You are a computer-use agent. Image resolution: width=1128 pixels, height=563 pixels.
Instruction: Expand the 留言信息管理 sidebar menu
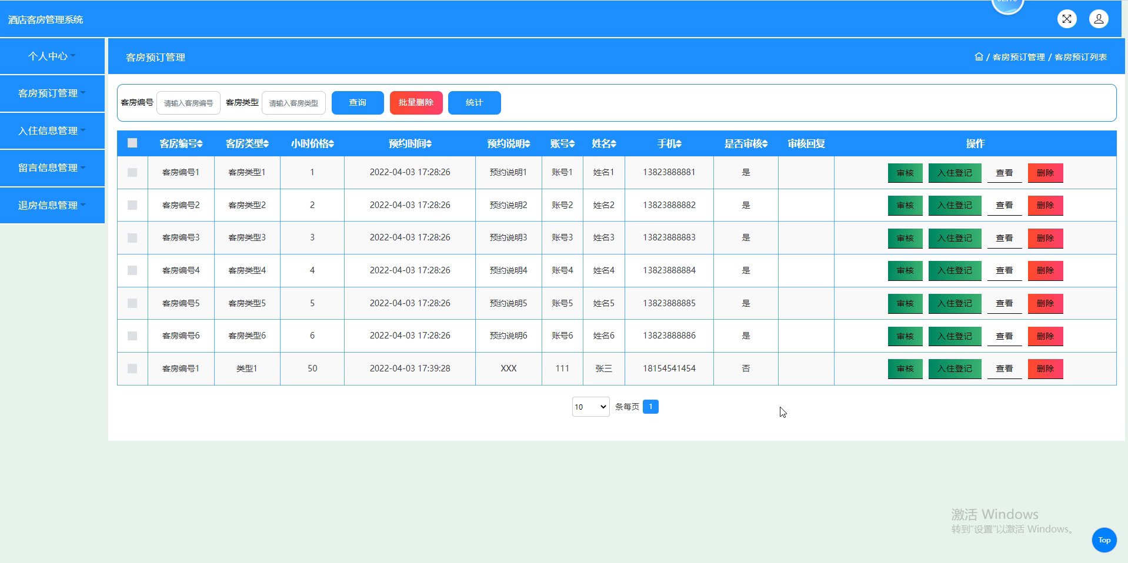coord(52,168)
